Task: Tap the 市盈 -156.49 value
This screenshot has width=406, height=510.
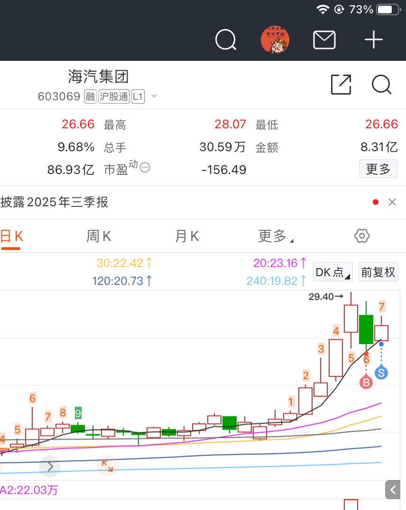Action: point(224,170)
